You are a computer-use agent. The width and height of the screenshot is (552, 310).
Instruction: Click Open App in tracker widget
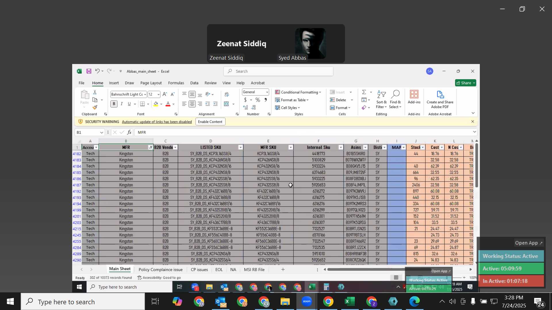coord(529,243)
